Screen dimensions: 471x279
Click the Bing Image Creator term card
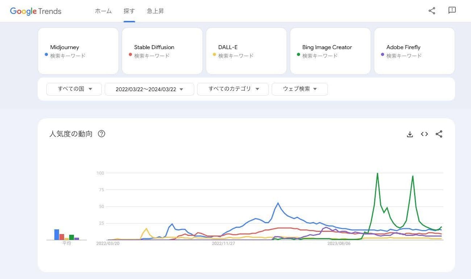tap(330, 51)
